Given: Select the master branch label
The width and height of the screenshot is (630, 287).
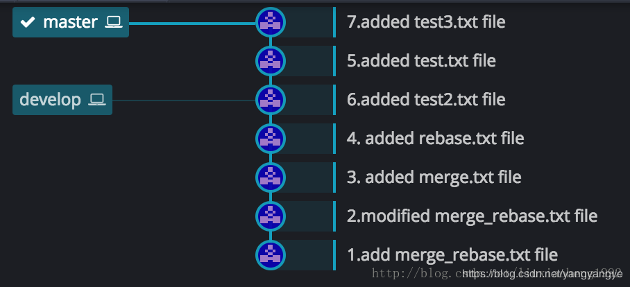Looking at the screenshot, I should pyautogui.click(x=70, y=22).
